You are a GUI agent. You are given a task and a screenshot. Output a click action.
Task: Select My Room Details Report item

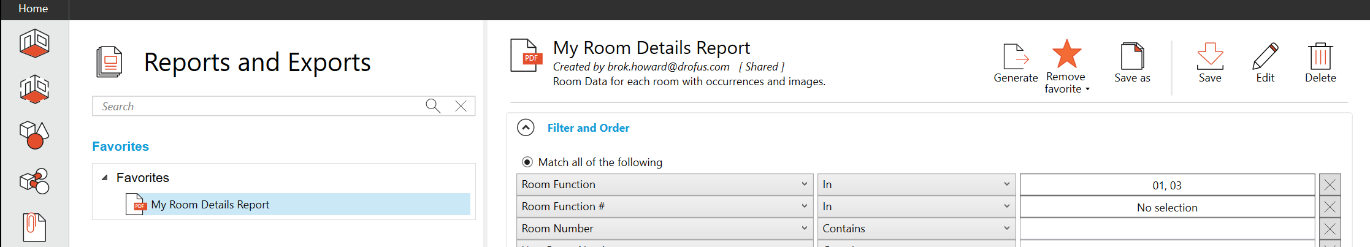[x=210, y=205]
